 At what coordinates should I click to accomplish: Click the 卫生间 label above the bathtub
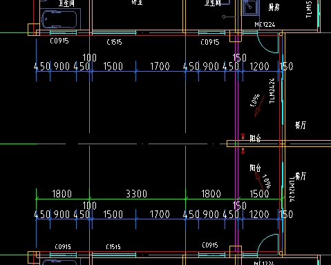(66, 3)
